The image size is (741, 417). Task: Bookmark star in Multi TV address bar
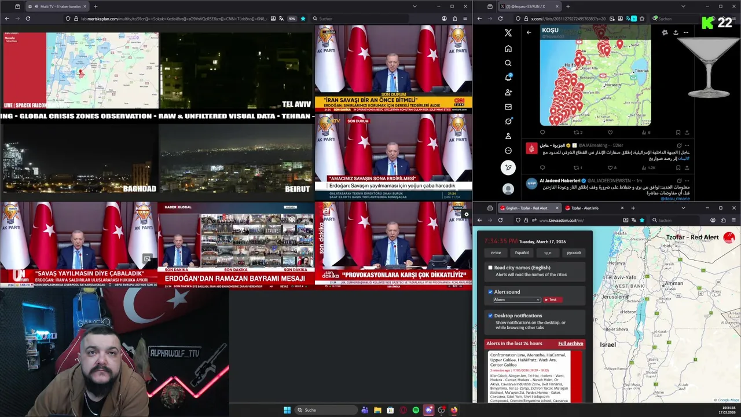(x=303, y=19)
